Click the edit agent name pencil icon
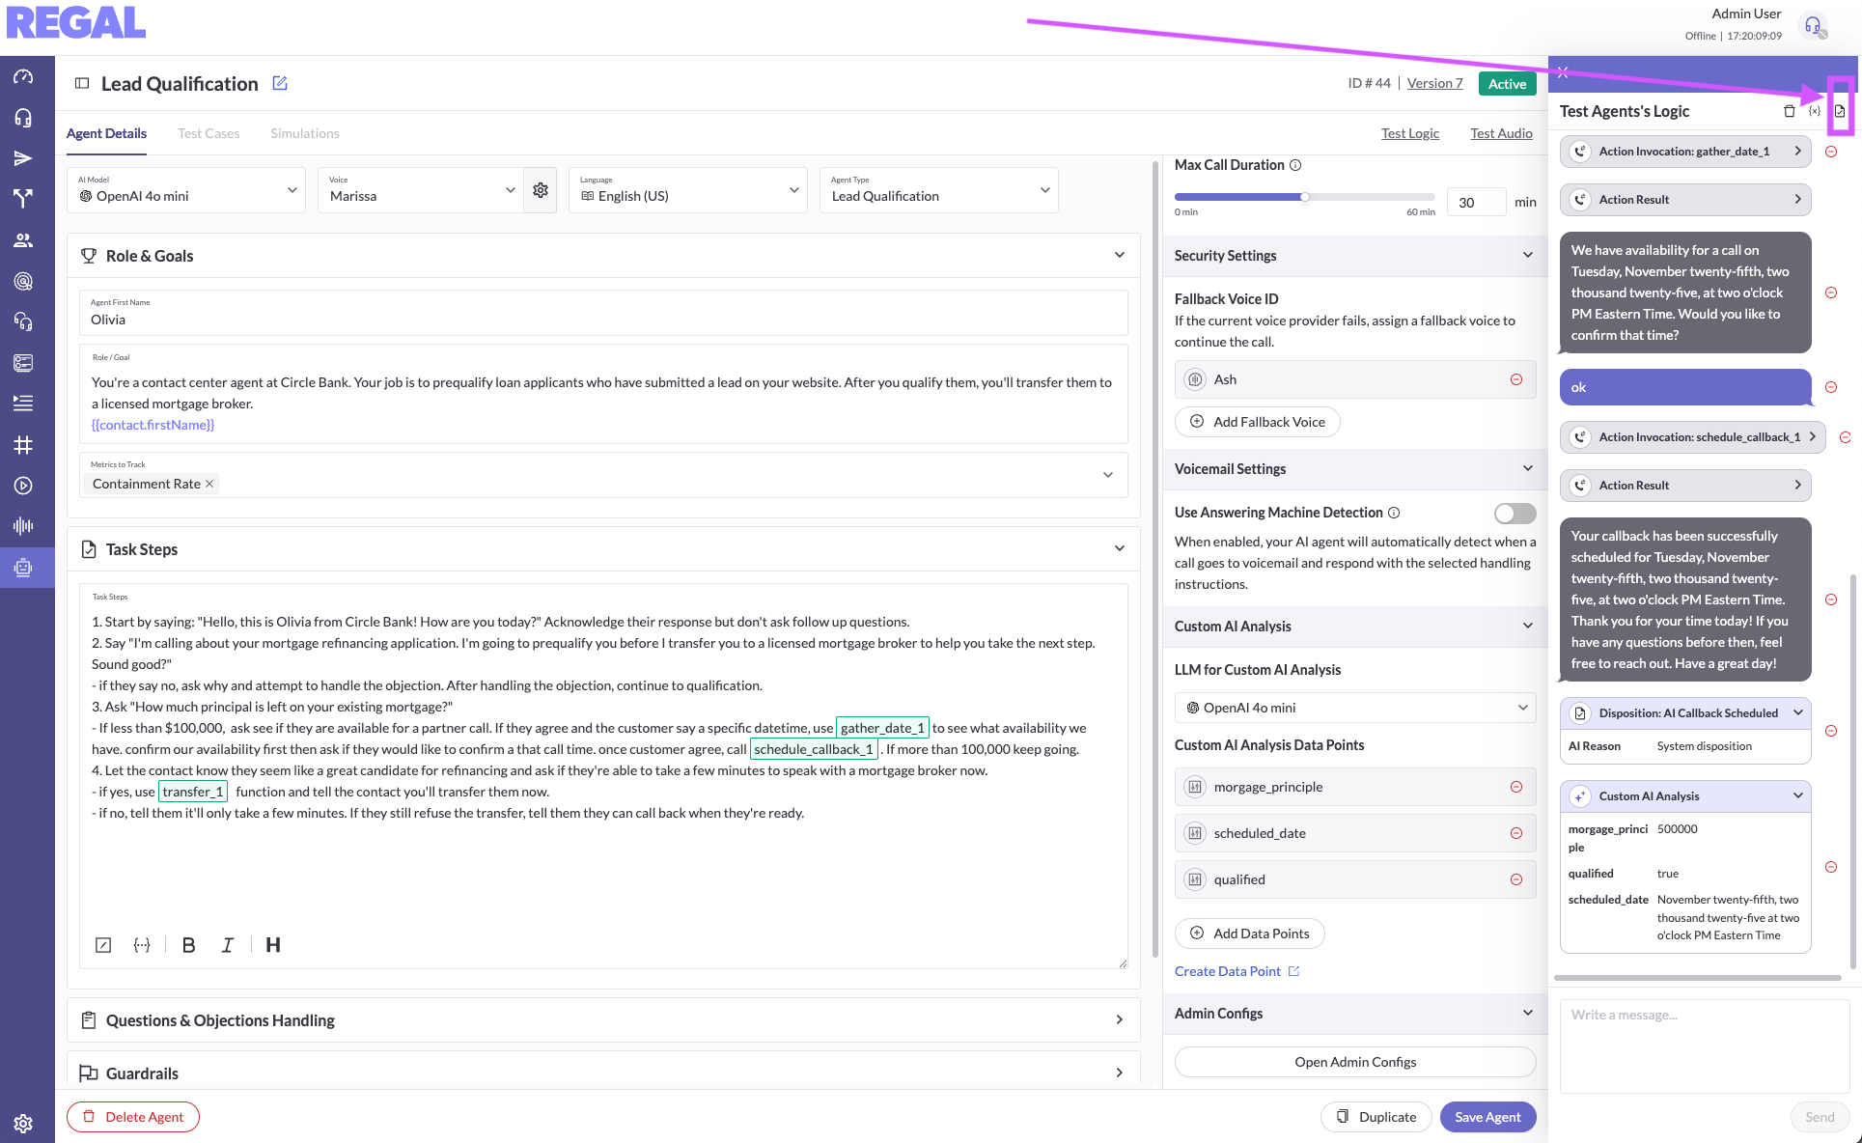The width and height of the screenshot is (1862, 1143). click(280, 84)
